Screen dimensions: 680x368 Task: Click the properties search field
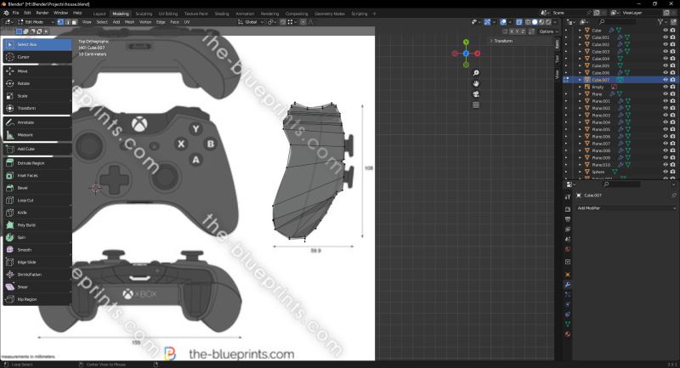click(620, 184)
